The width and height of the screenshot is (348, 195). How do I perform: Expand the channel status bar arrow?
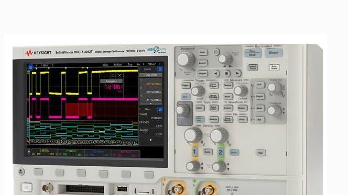[x=29, y=152]
